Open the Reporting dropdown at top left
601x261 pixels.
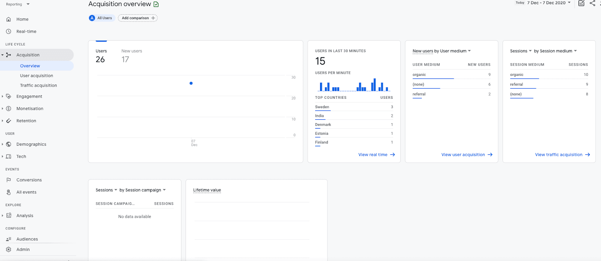pos(17,5)
